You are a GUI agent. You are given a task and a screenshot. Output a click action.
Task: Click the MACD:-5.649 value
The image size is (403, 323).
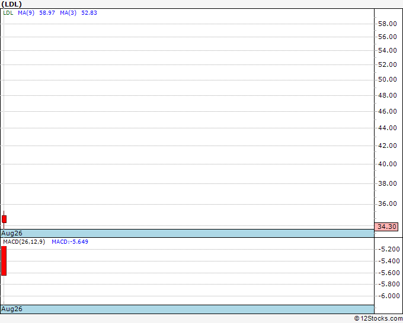(x=70, y=242)
